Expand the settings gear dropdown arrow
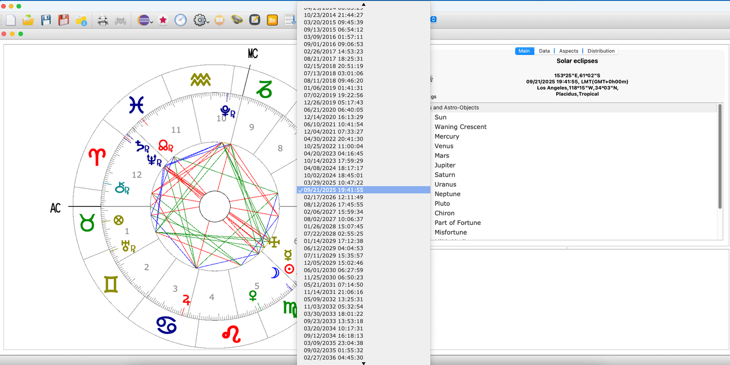The width and height of the screenshot is (730, 365). 208,22
